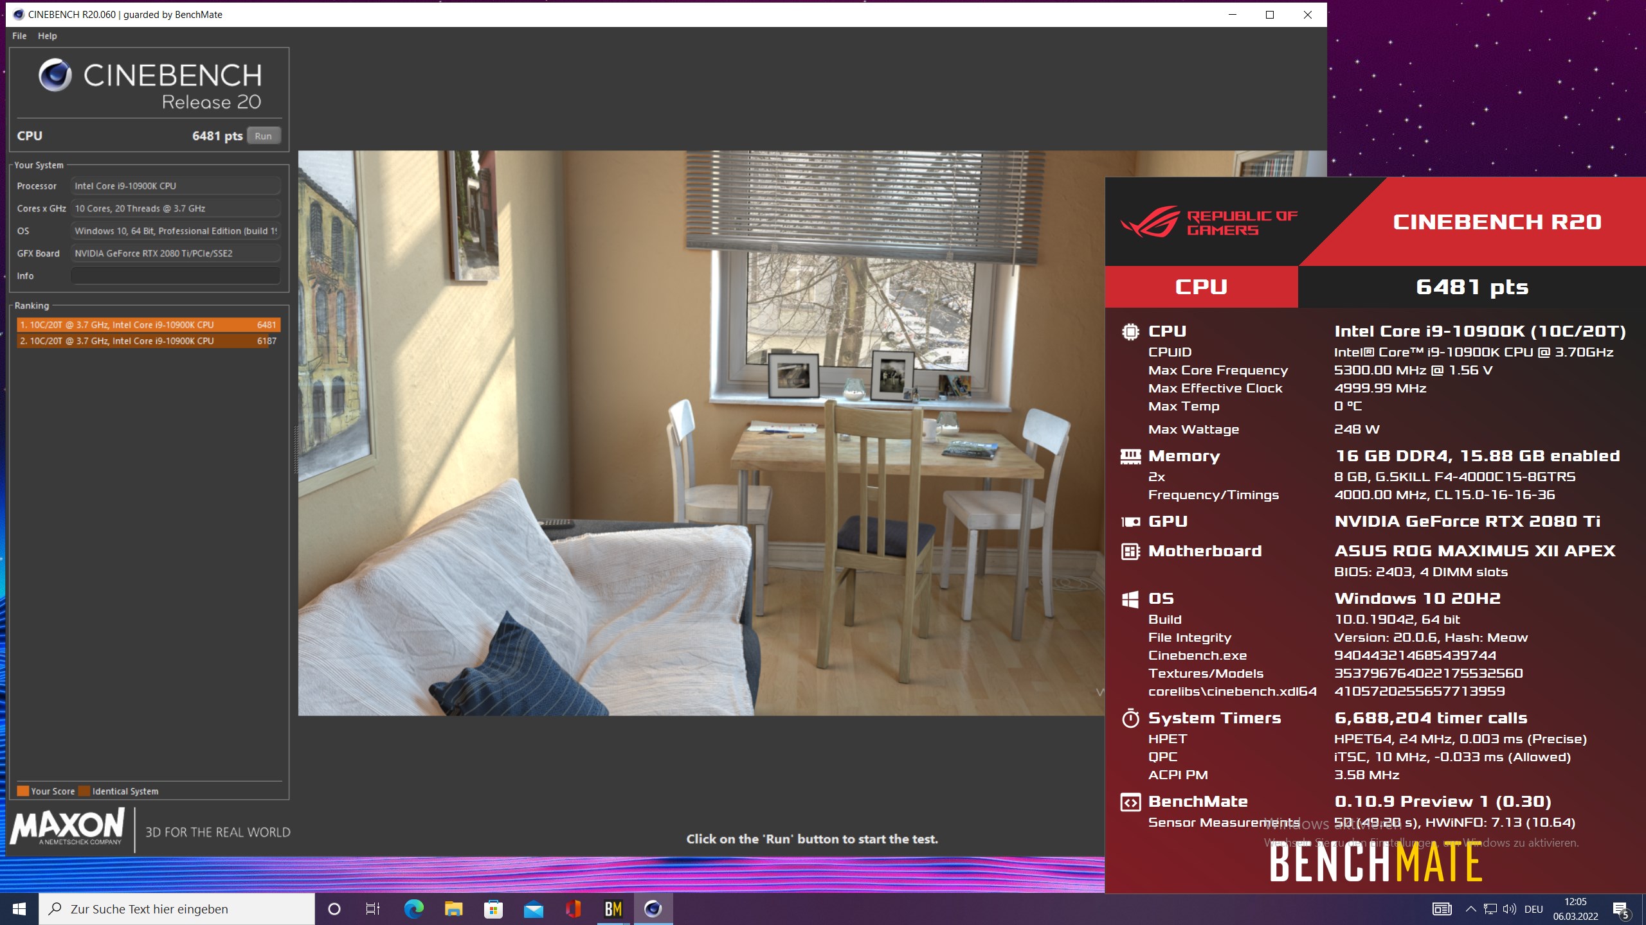Start the CPU test with Run

coord(263,136)
